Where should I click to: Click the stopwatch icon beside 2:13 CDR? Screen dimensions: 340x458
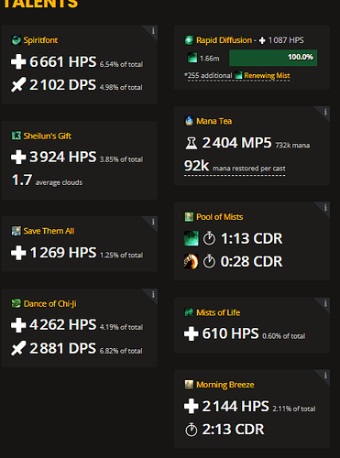(192, 430)
